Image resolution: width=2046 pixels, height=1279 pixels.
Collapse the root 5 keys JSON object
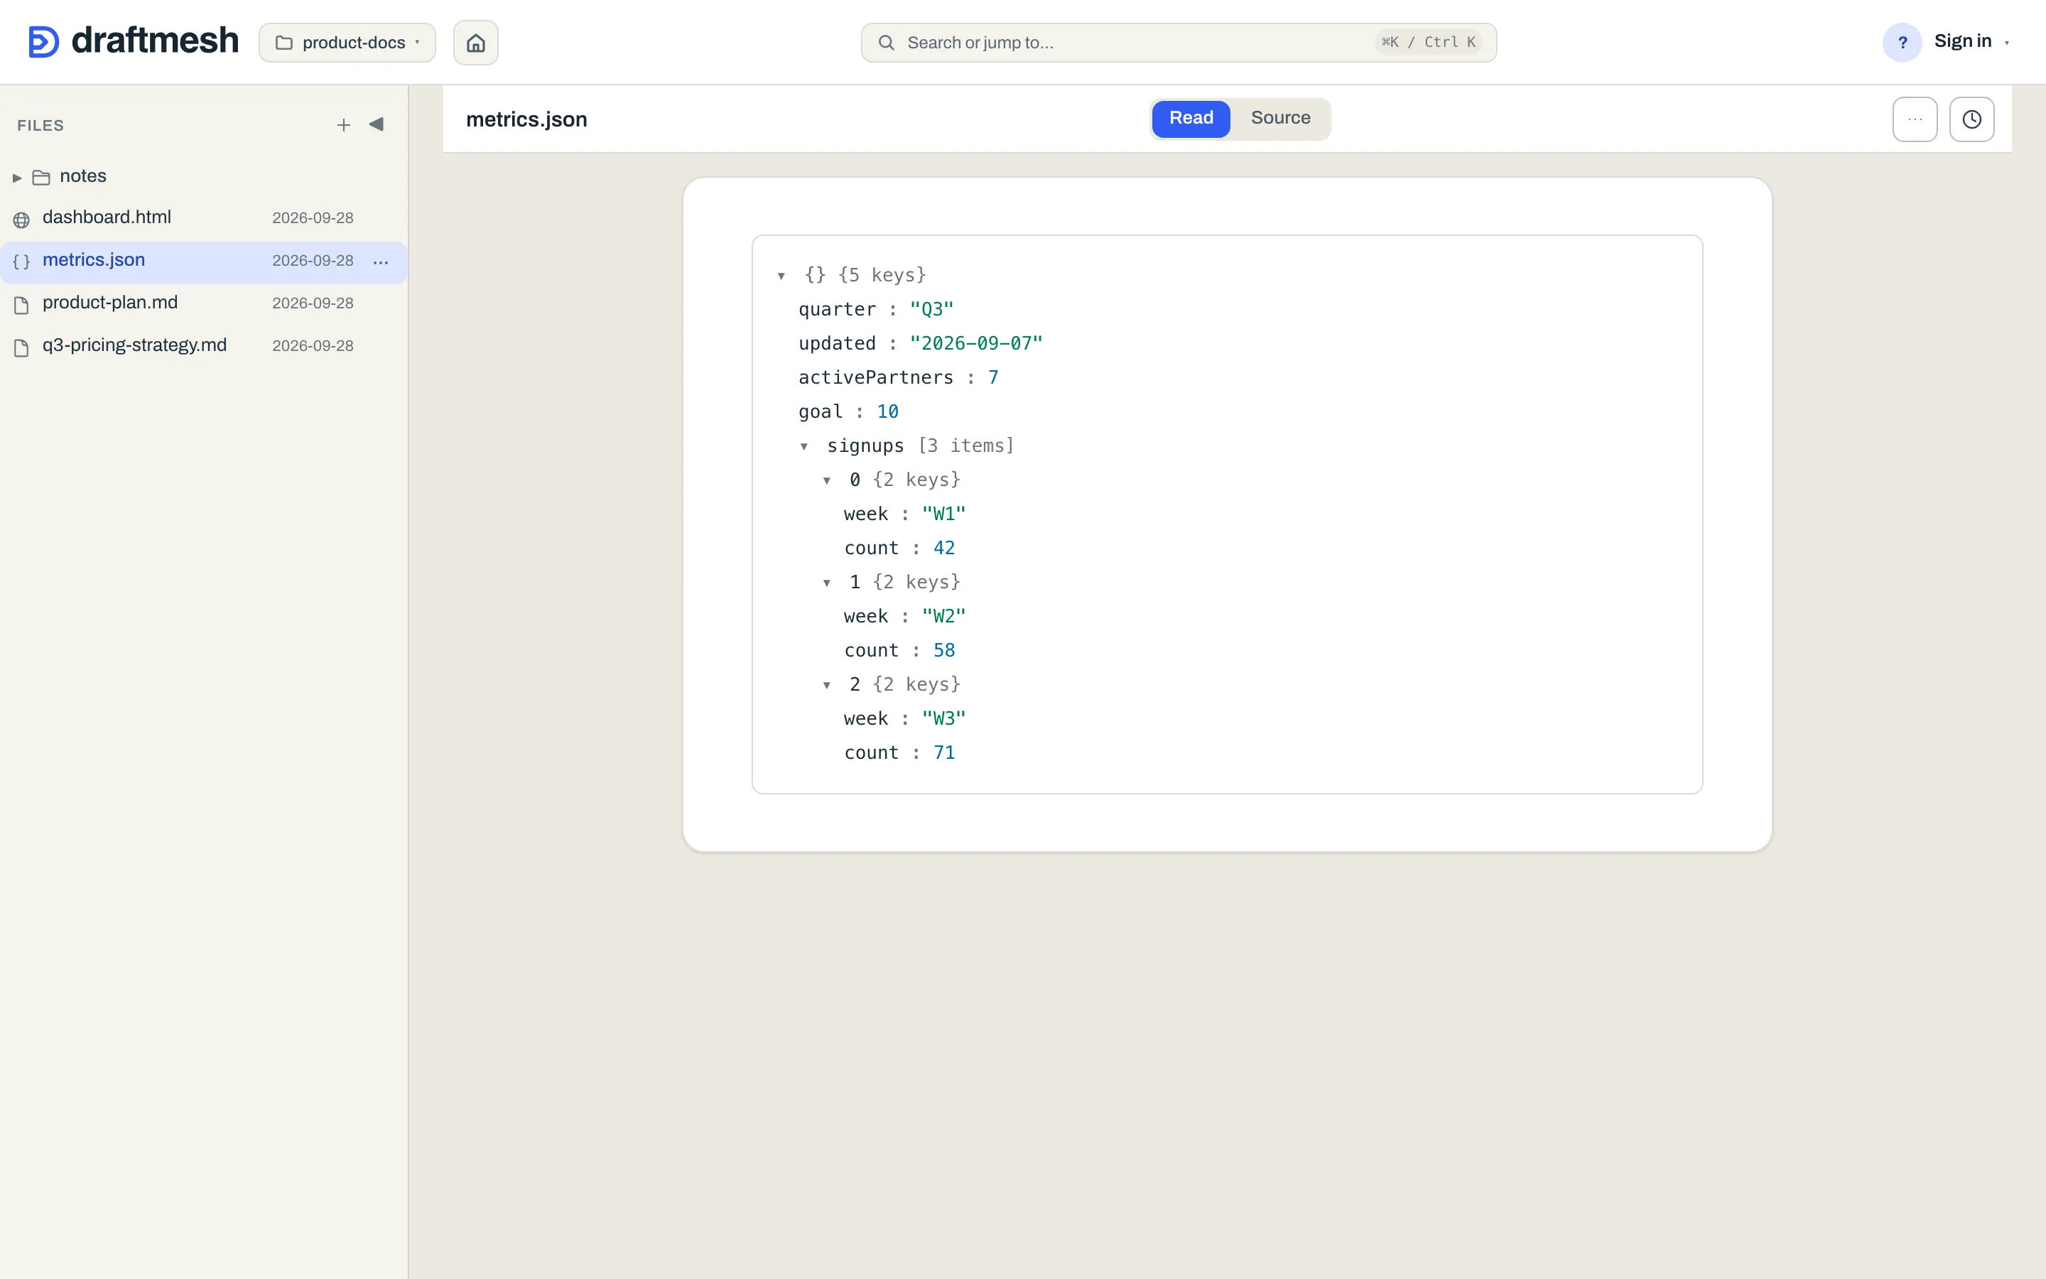coord(781,276)
